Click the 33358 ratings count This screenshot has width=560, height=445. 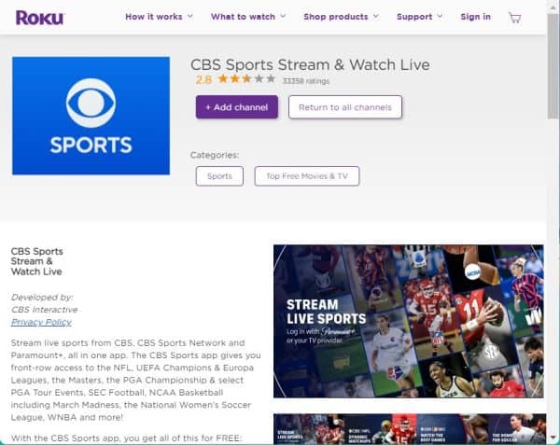click(305, 81)
